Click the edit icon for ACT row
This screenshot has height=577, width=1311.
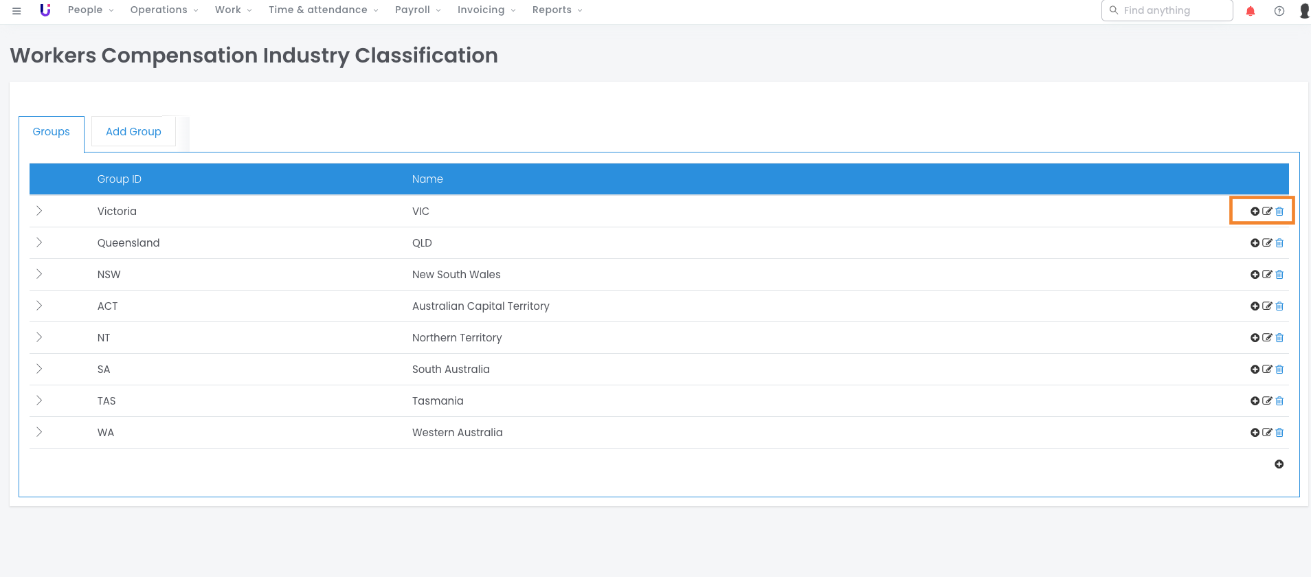click(1267, 306)
